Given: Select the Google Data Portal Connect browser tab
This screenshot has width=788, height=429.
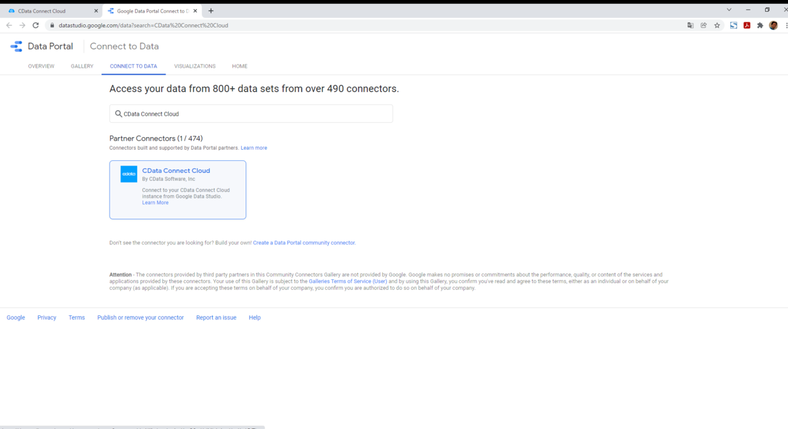Looking at the screenshot, I should (x=152, y=11).
